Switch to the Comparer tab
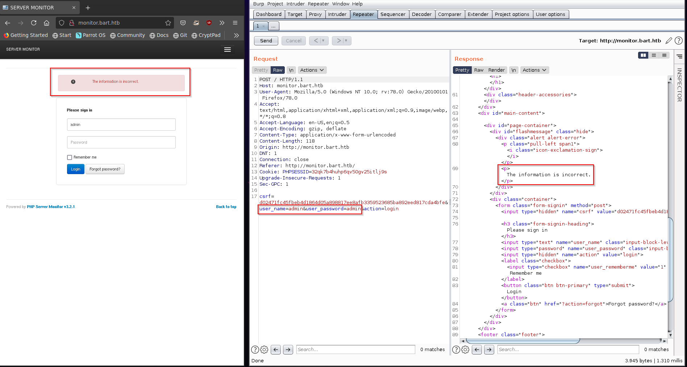Image resolution: width=687 pixels, height=367 pixels. [449, 14]
